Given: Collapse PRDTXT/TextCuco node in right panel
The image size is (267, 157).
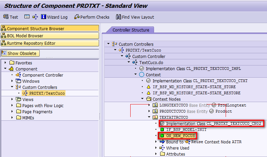Looking at the screenshot, I should [x=115, y=50].
